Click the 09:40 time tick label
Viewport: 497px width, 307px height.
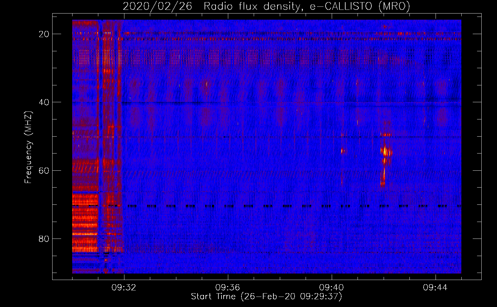click(x=331, y=288)
